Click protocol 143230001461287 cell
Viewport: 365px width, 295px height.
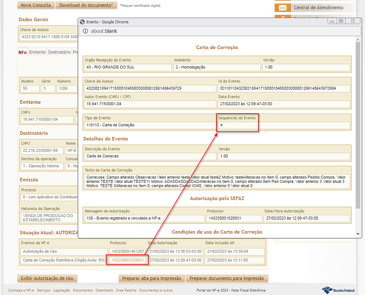(x=128, y=252)
